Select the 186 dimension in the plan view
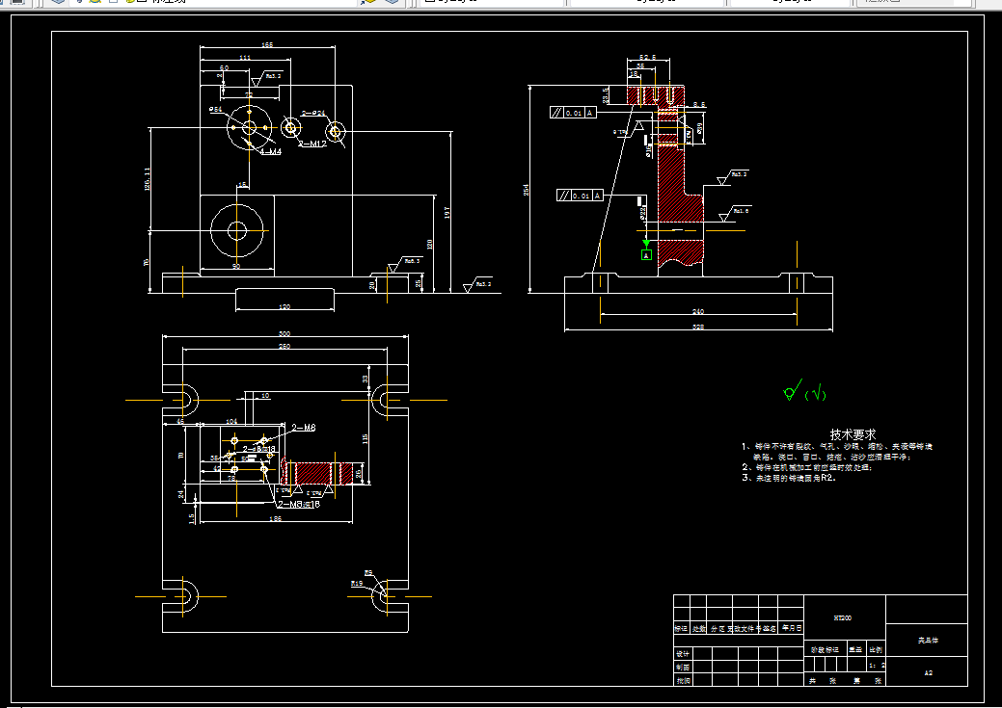Screen dimensions: 1002x708 (x=276, y=519)
